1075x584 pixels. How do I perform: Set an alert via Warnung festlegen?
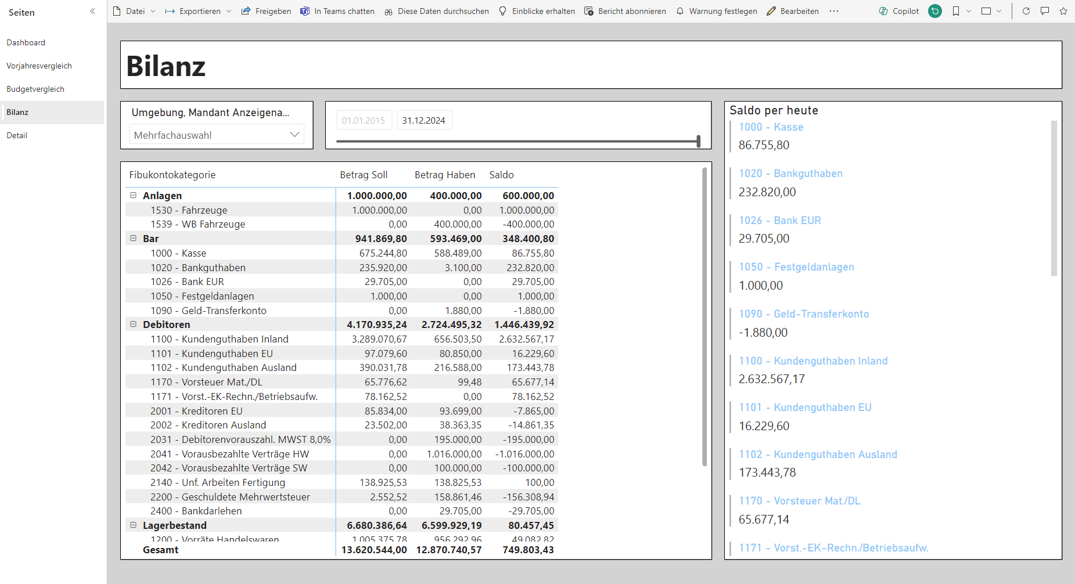tap(679, 11)
